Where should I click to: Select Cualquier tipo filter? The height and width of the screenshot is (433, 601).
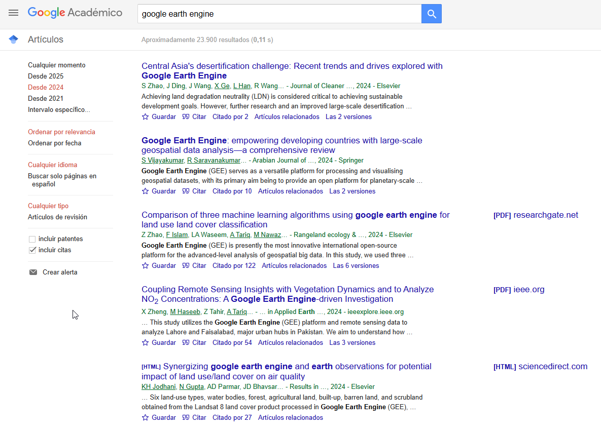48,206
